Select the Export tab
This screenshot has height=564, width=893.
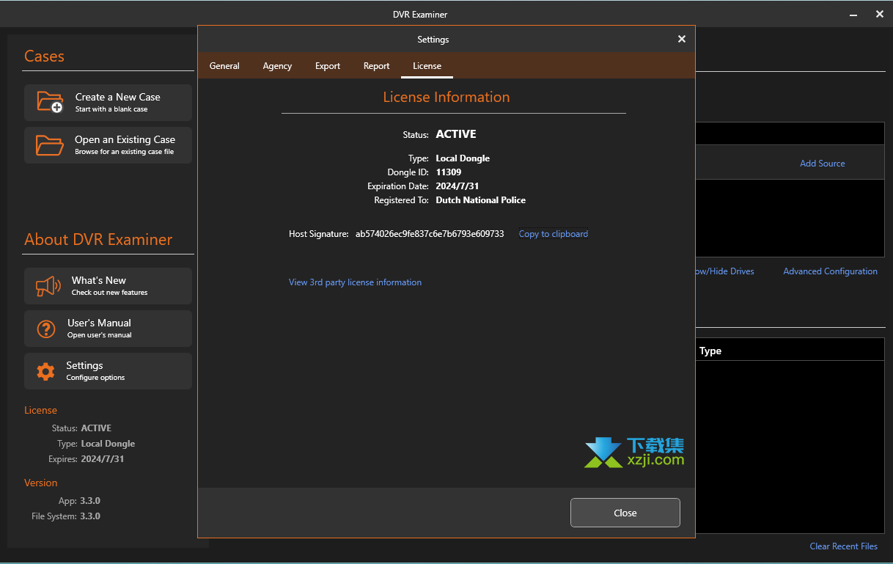point(328,66)
